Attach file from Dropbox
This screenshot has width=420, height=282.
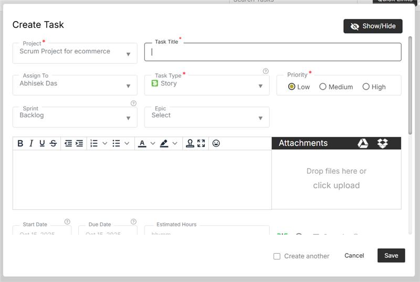(382, 143)
